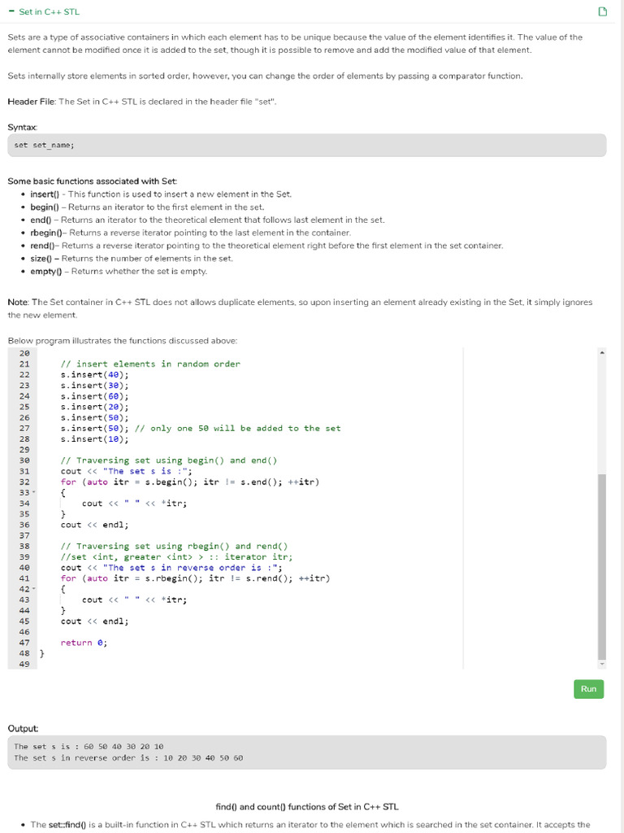Screen dimensions: 624x833
Task: Place cursor on the return 0 line
Action: pos(84,643)
